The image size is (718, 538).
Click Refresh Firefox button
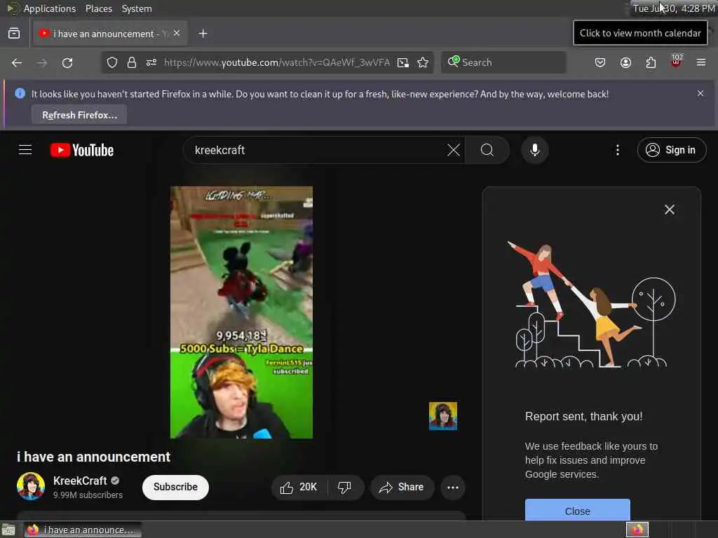(x=79, y=115)
